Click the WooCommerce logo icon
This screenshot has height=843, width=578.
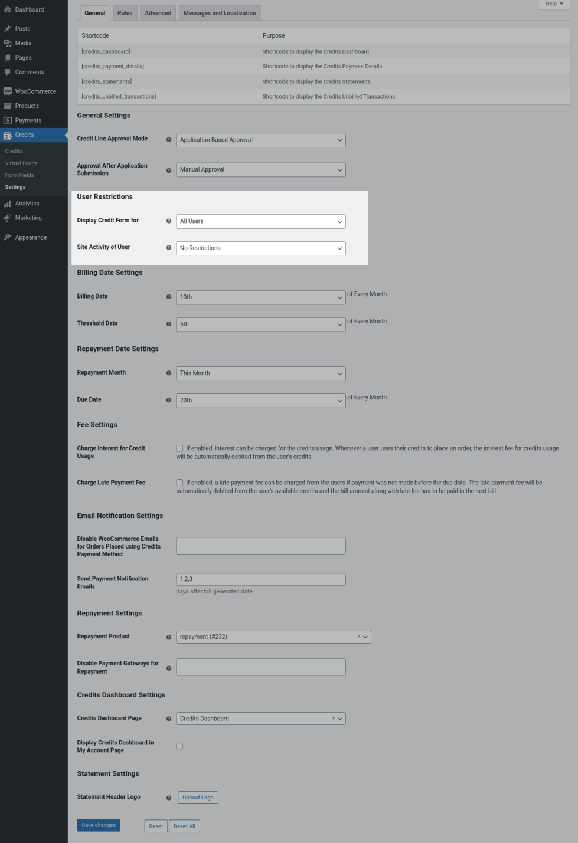8,91
